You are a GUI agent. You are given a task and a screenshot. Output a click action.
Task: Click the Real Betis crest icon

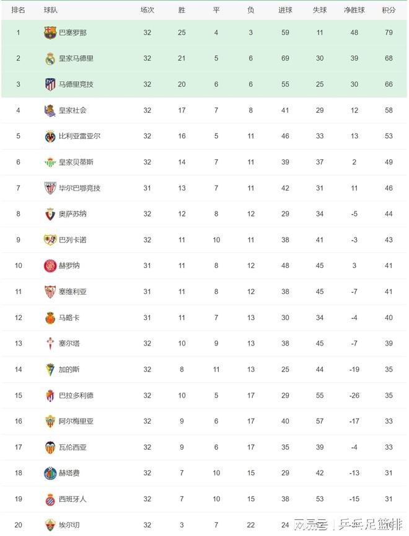pyautogui.click(x=50, y=162)
